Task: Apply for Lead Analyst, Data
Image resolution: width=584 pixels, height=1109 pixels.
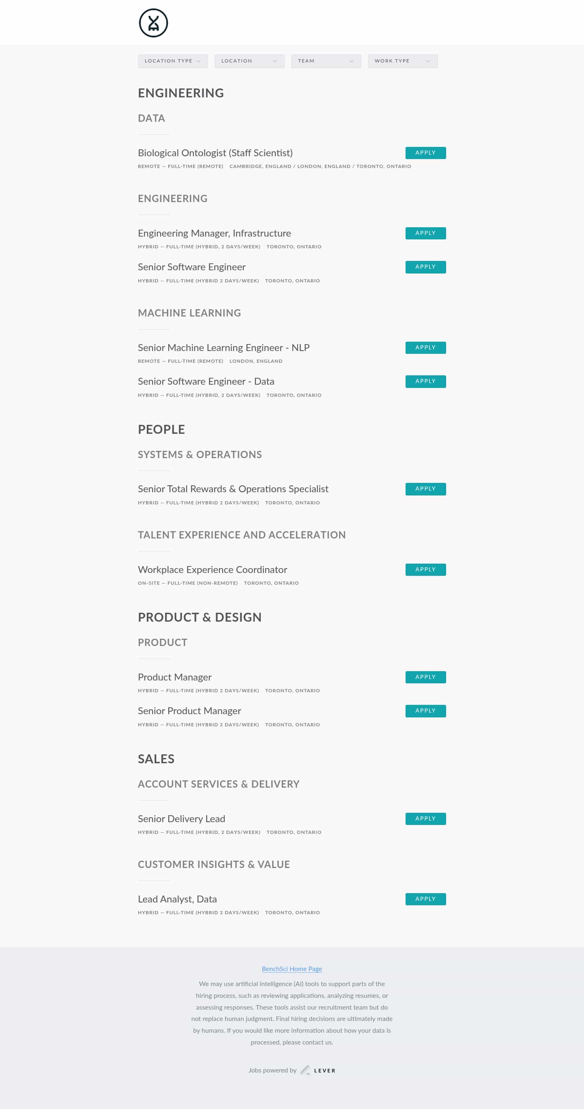Action: (425, 899)
